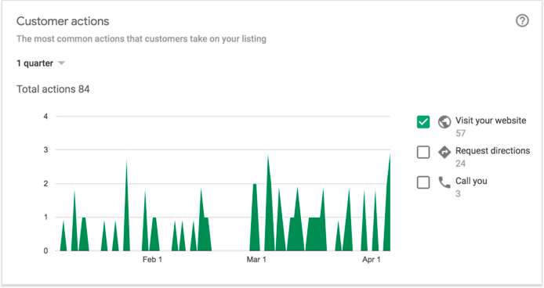Screen dimensions: 544x288
Task: Open the 1 quarter period dropdown
Action: pos(41,63)
